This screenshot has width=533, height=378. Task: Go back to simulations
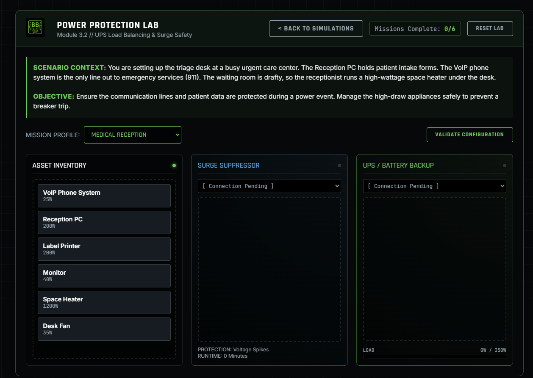316,28
